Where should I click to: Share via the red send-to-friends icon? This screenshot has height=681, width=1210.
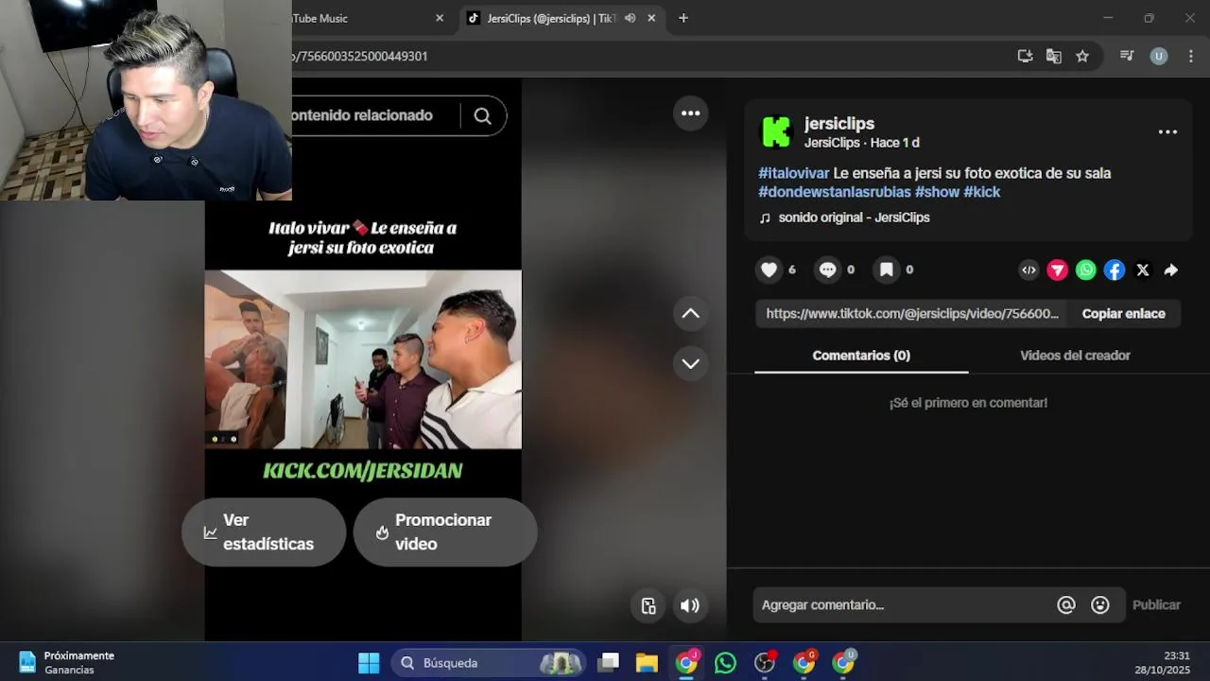pyautogui.click(x=1058, y=271)
